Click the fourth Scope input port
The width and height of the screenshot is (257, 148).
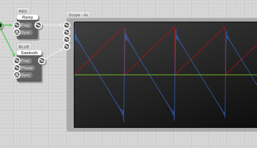[x=66, y=47]
